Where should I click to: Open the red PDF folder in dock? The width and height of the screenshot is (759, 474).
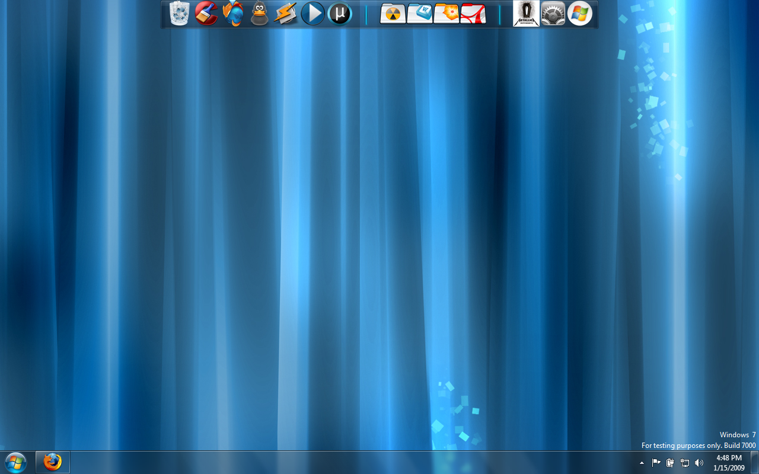473,14
